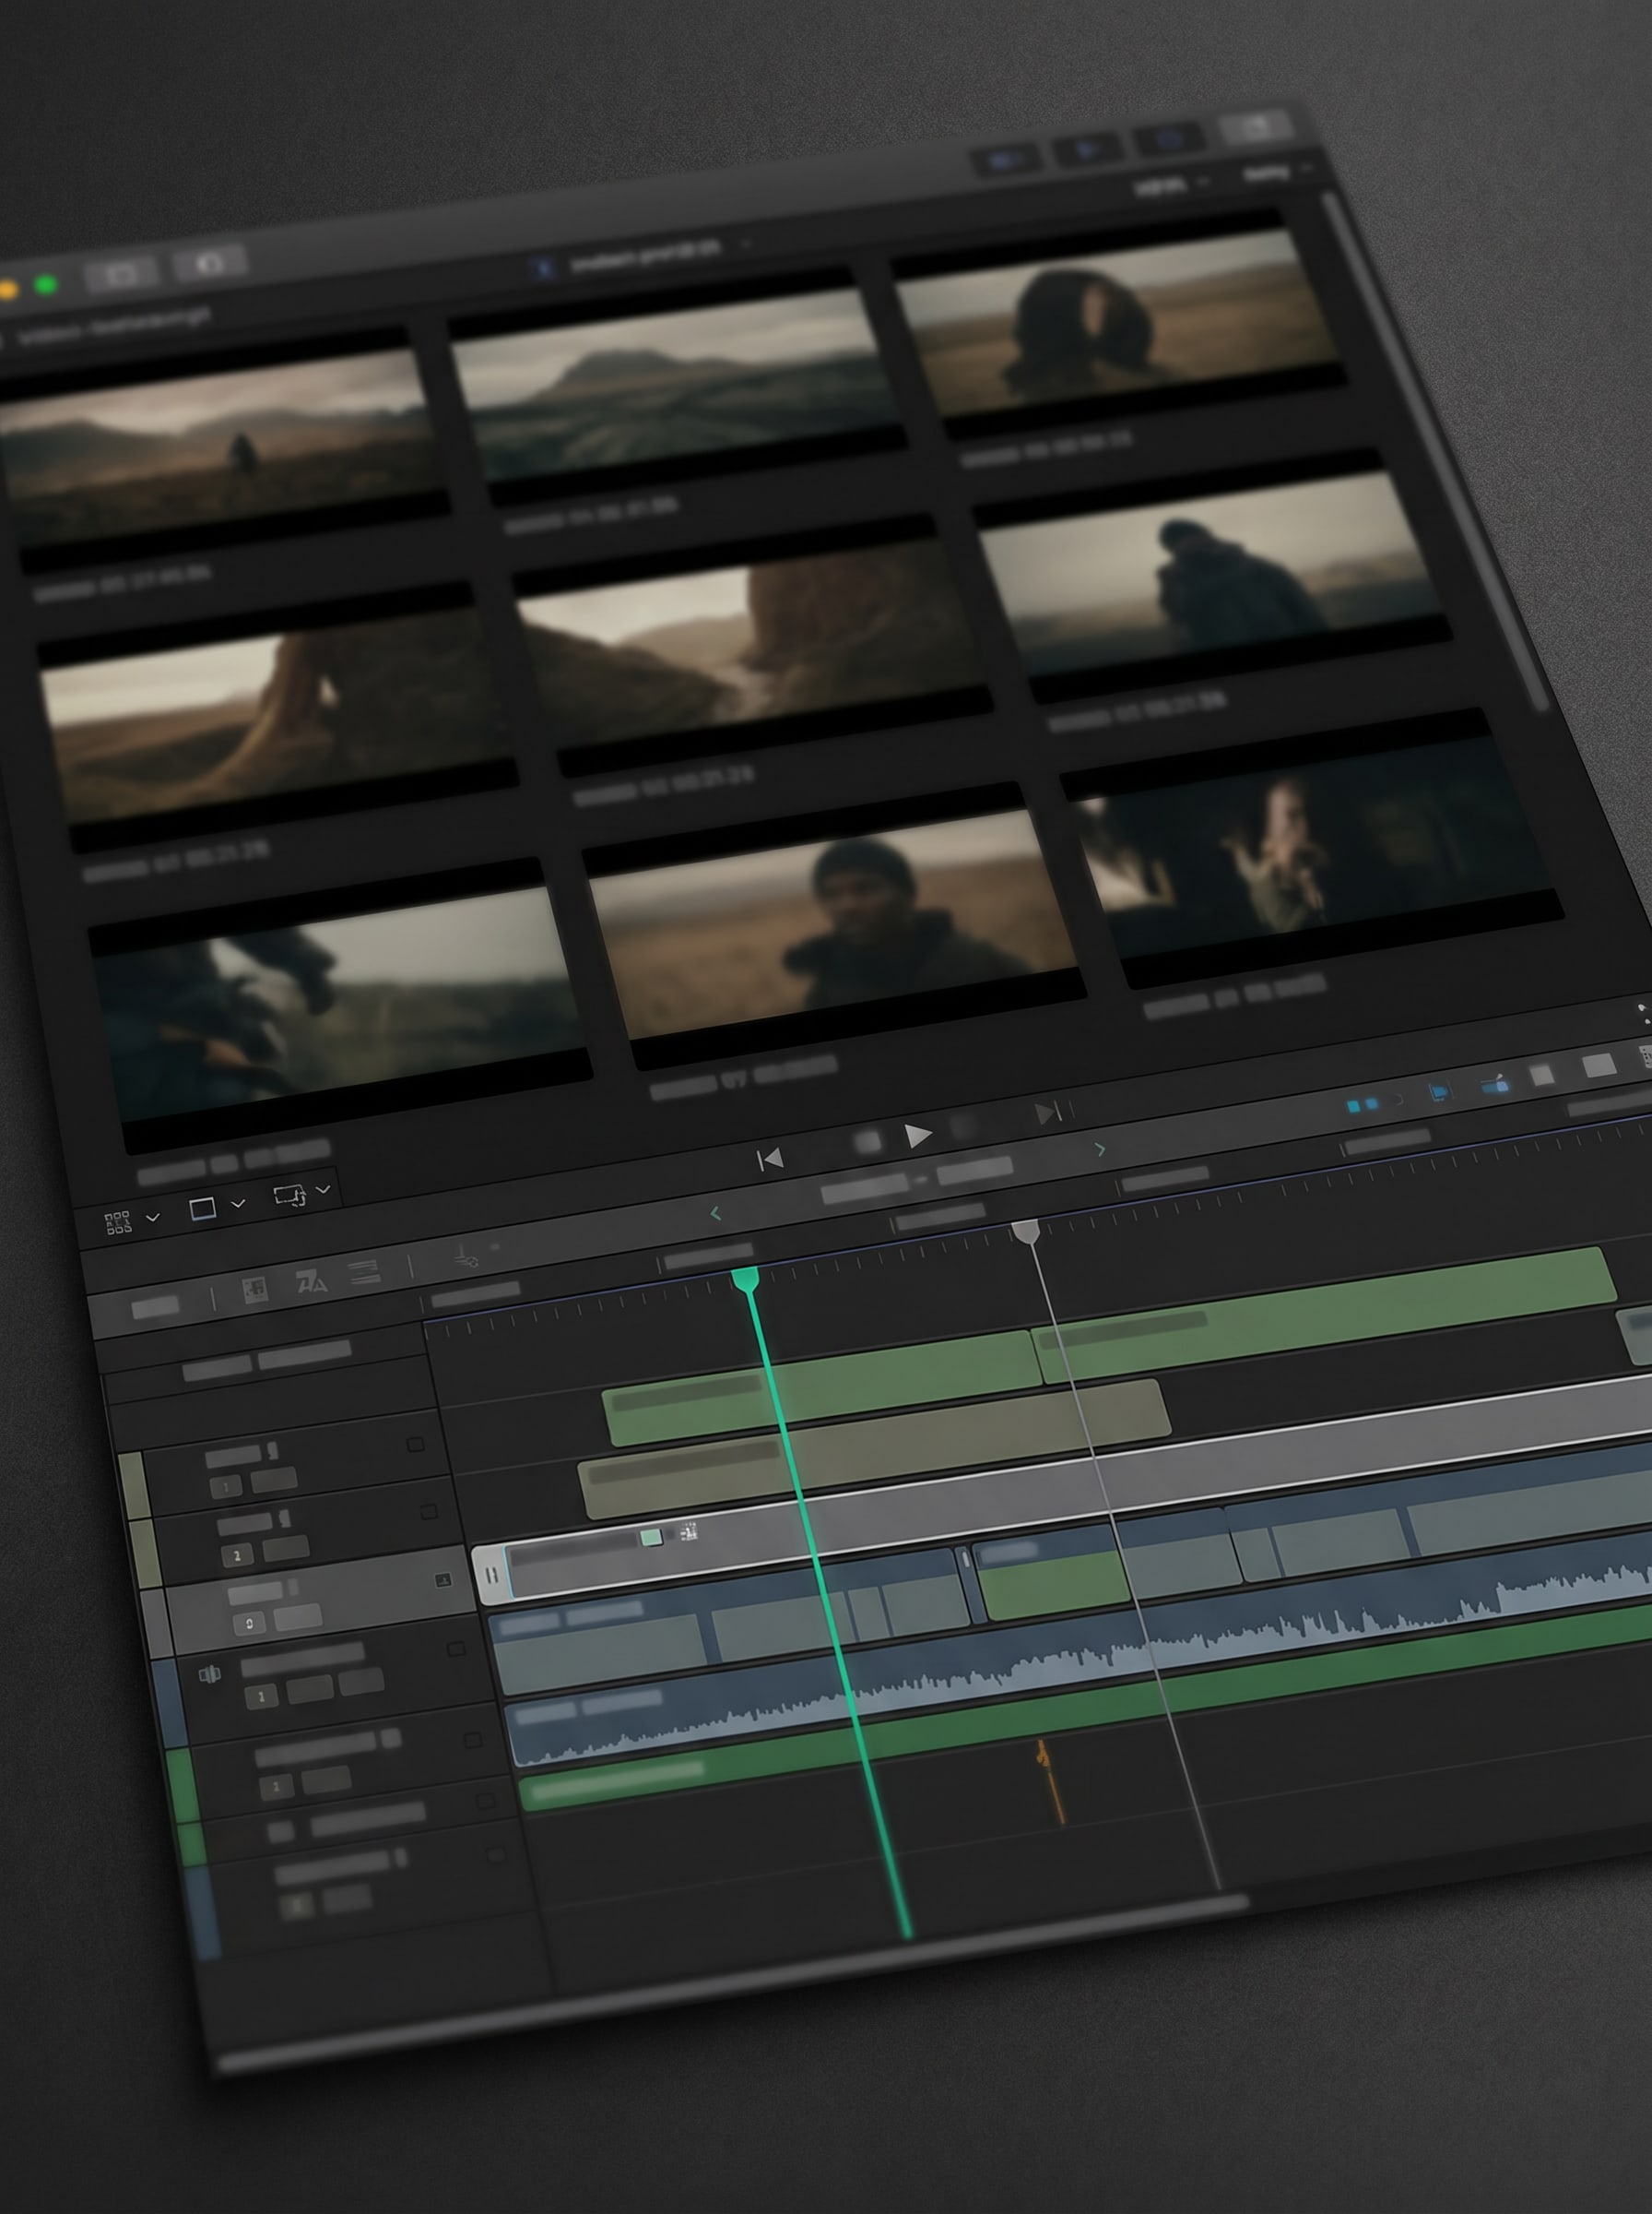
Task: Click the previous-edit green left chevron
Action: pos(715,1213)
